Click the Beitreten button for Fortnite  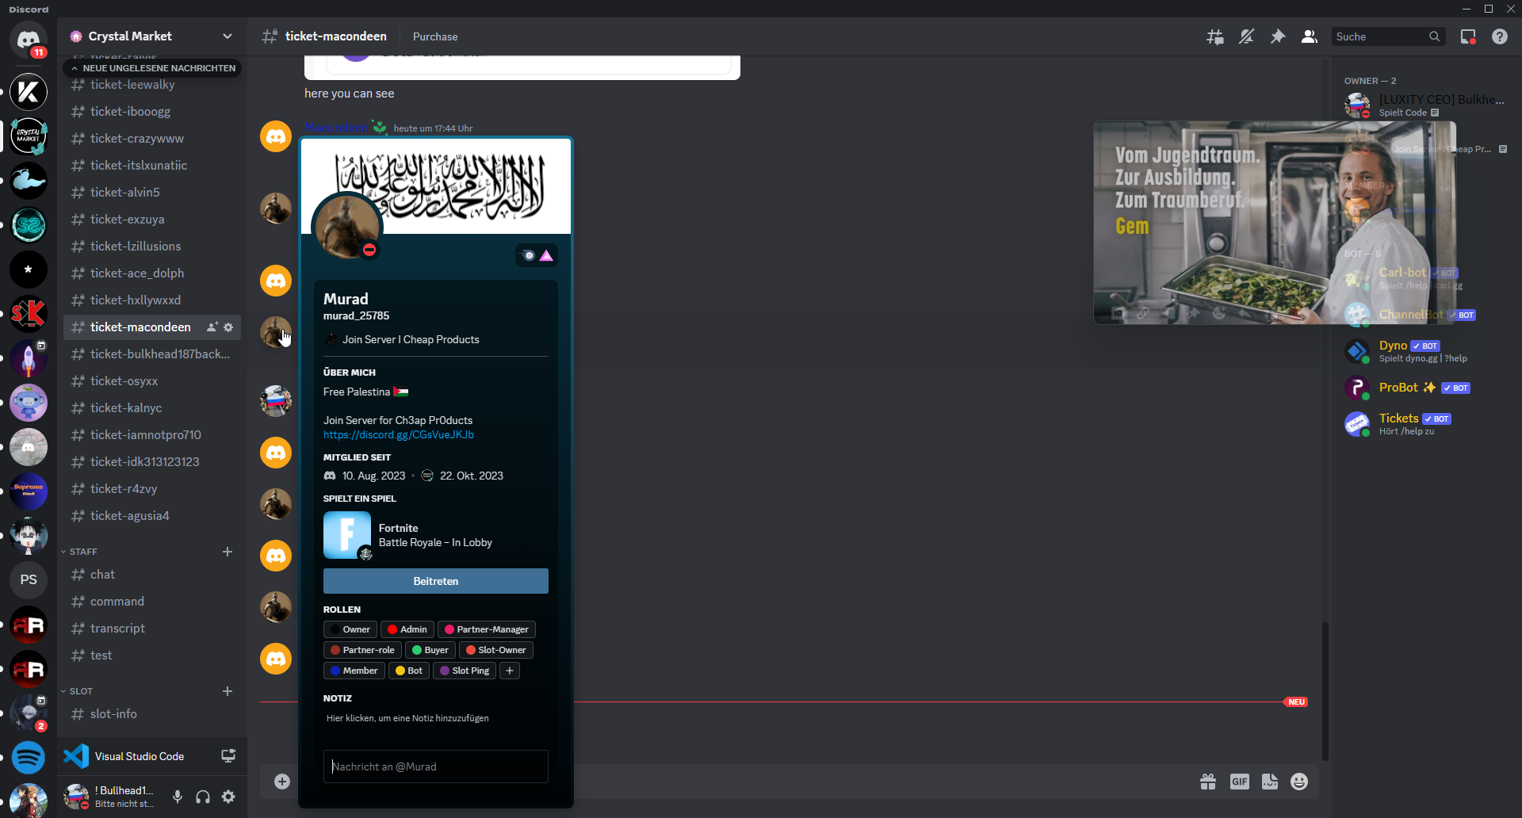pos(435,581)
